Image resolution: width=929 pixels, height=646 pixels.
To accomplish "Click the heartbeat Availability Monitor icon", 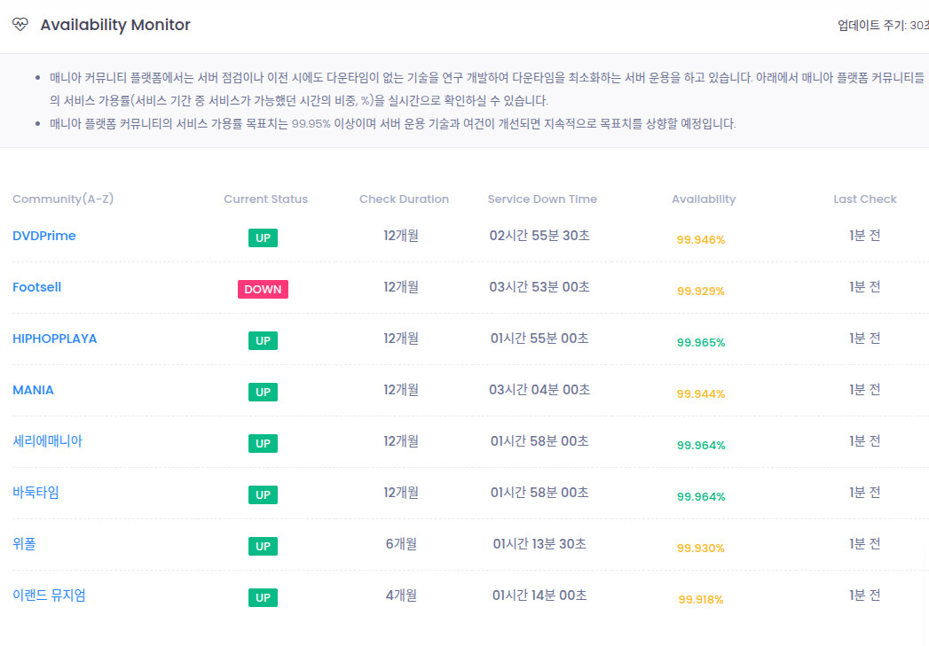I will click(x=20, y=25).
